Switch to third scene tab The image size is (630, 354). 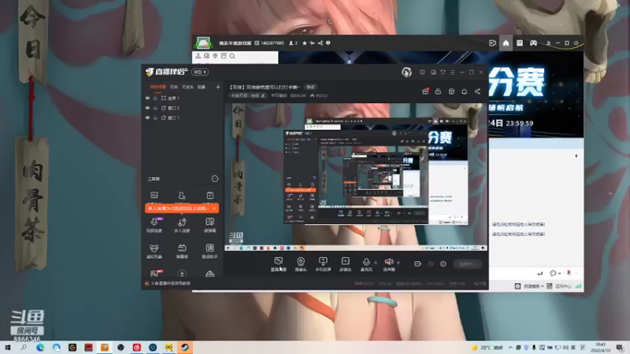187,87
